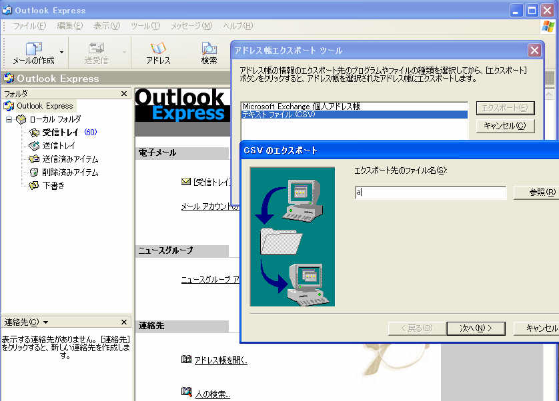The height and width of the screenshot is (401, 559).
Task: Click the export file name input field
Action: [430, 193]
